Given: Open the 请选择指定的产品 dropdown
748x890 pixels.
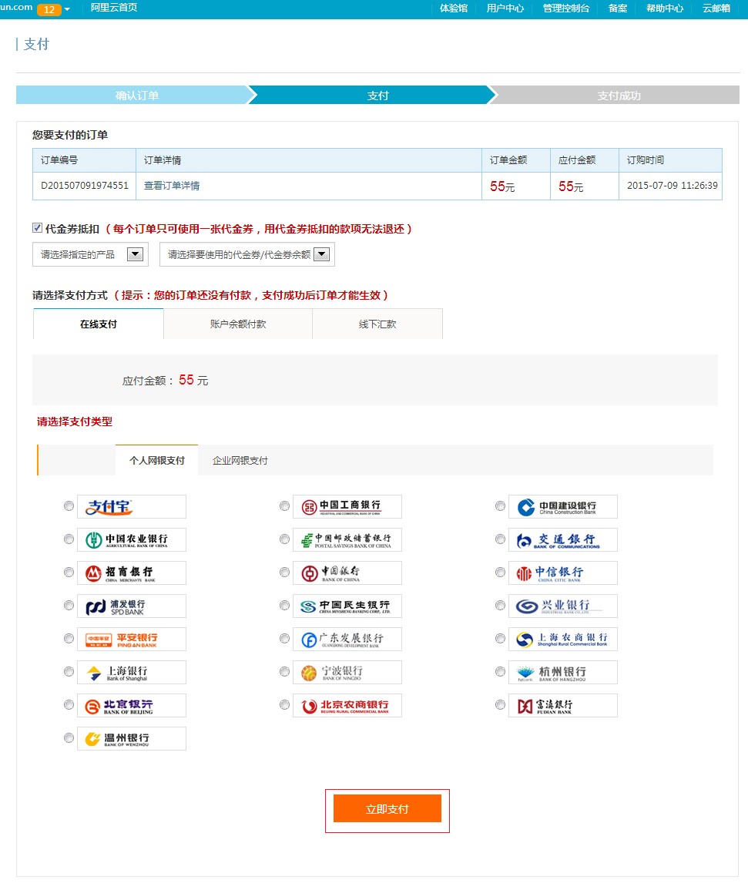Looking at the screenshot, I should coord(89,254).
